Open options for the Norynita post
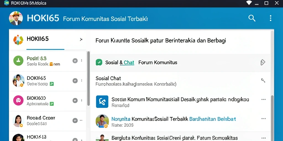283x141 pixels. point(263,118)
